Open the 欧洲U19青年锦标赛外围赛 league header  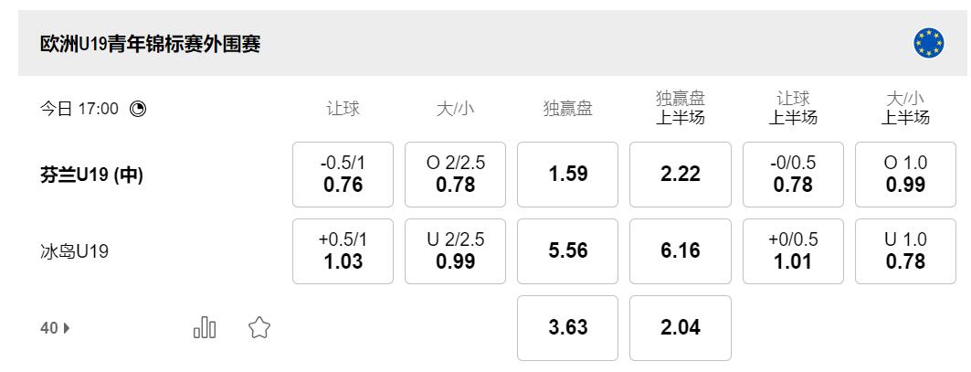point(151,44)
